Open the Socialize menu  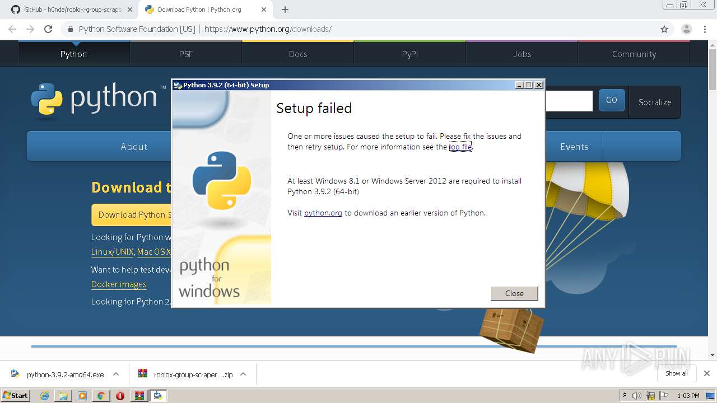tap(655, 102)
